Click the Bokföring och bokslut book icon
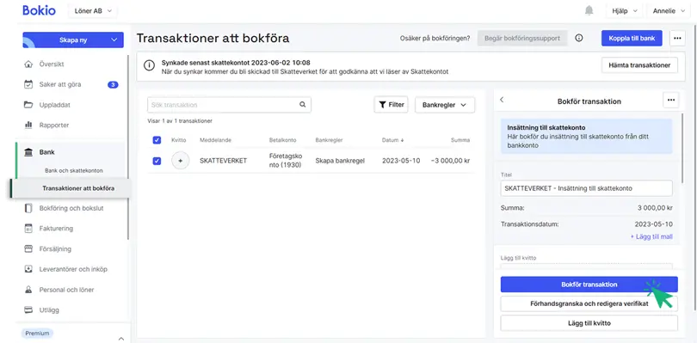Image resolution: width=697 pixels, height=343 pixels. [x=28, y=208]
